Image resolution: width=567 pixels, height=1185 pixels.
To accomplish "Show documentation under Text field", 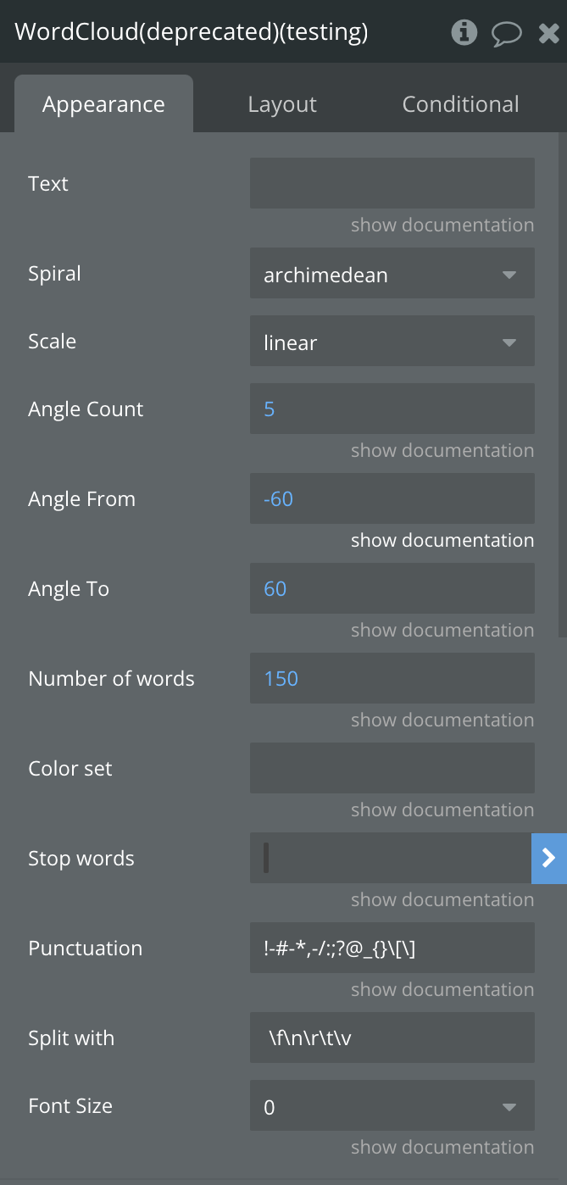I will (x=442, y=225).
